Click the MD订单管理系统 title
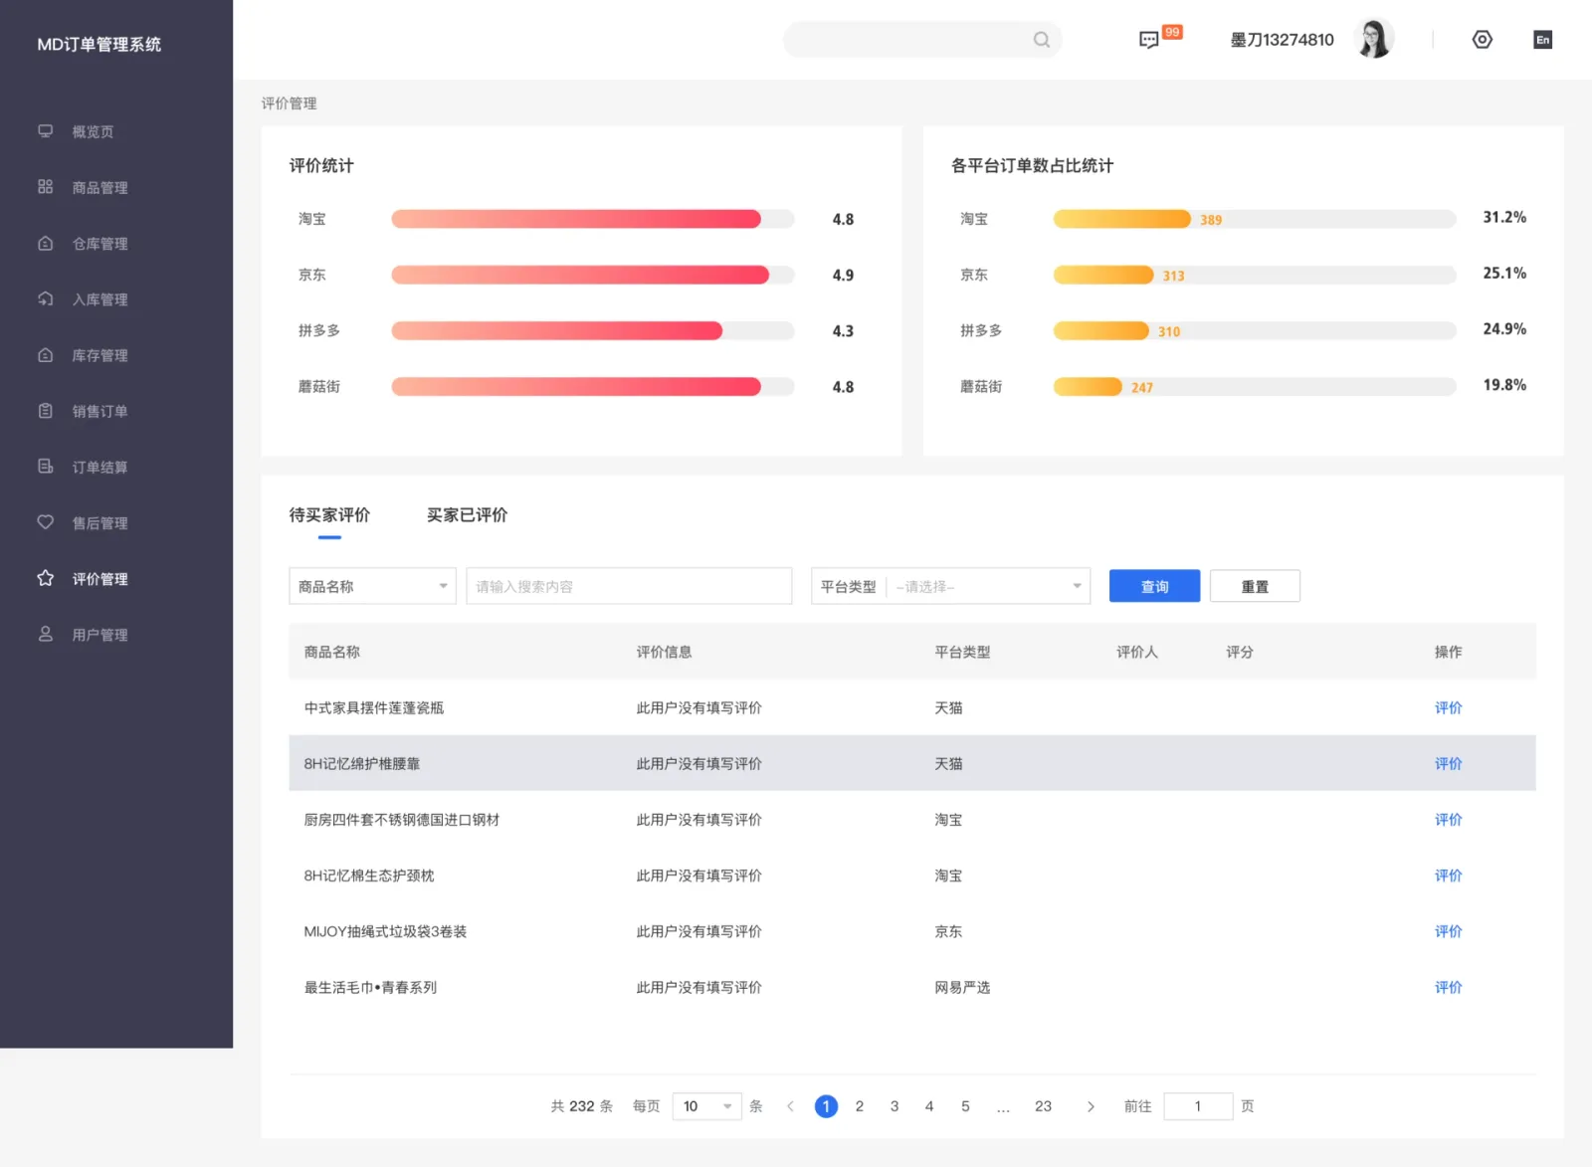 (99, 44)
